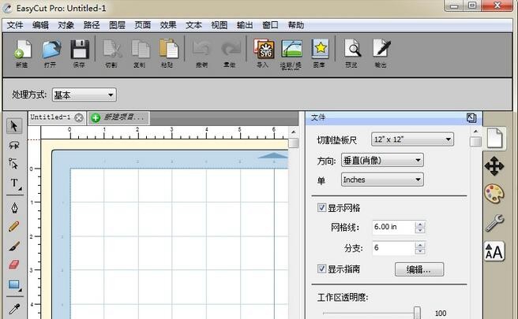Click the properties panel scrollbar up arrow
Viewport: 518px width, 319px height.
[475, 132]
